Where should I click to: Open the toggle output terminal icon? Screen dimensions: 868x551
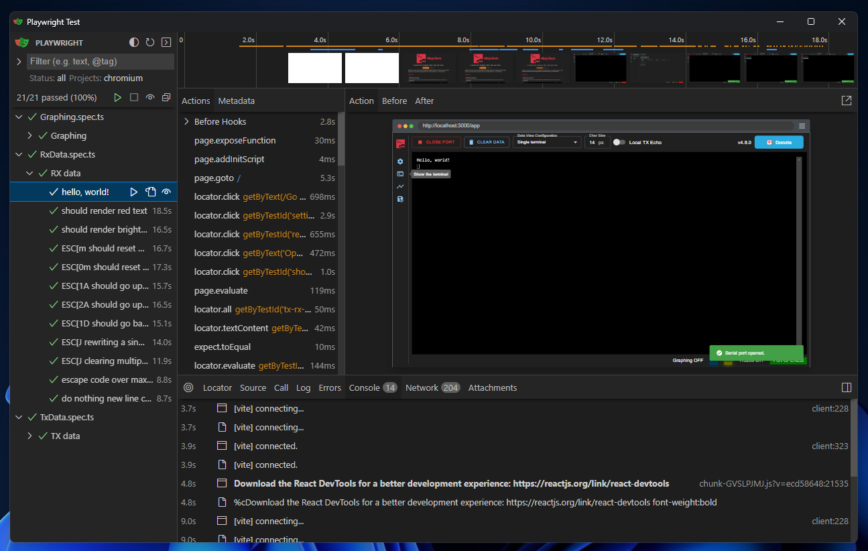pyautogui.click(x=166, y=42)
